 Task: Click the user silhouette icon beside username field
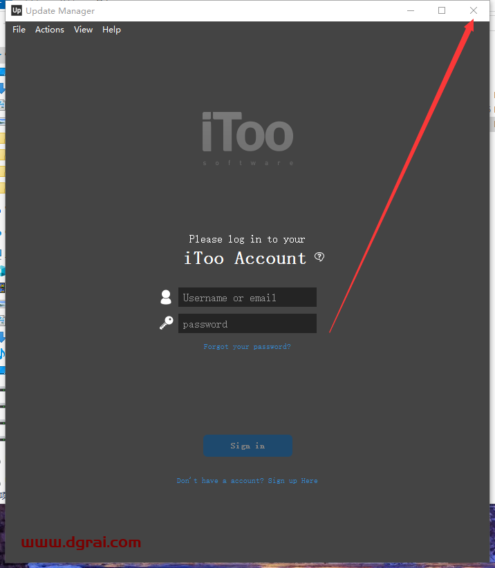pos(166,297)
